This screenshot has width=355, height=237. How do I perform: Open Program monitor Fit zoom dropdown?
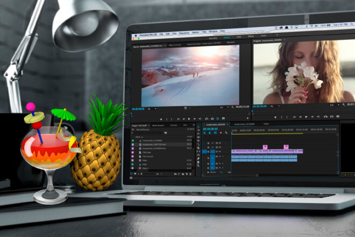275,106
